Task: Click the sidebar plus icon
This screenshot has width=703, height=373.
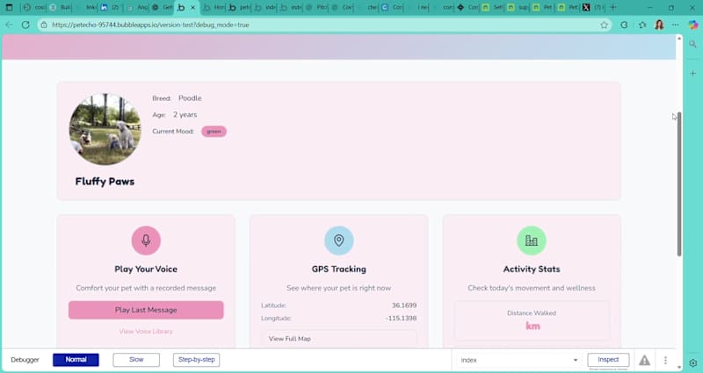Action: pos(692,73)
